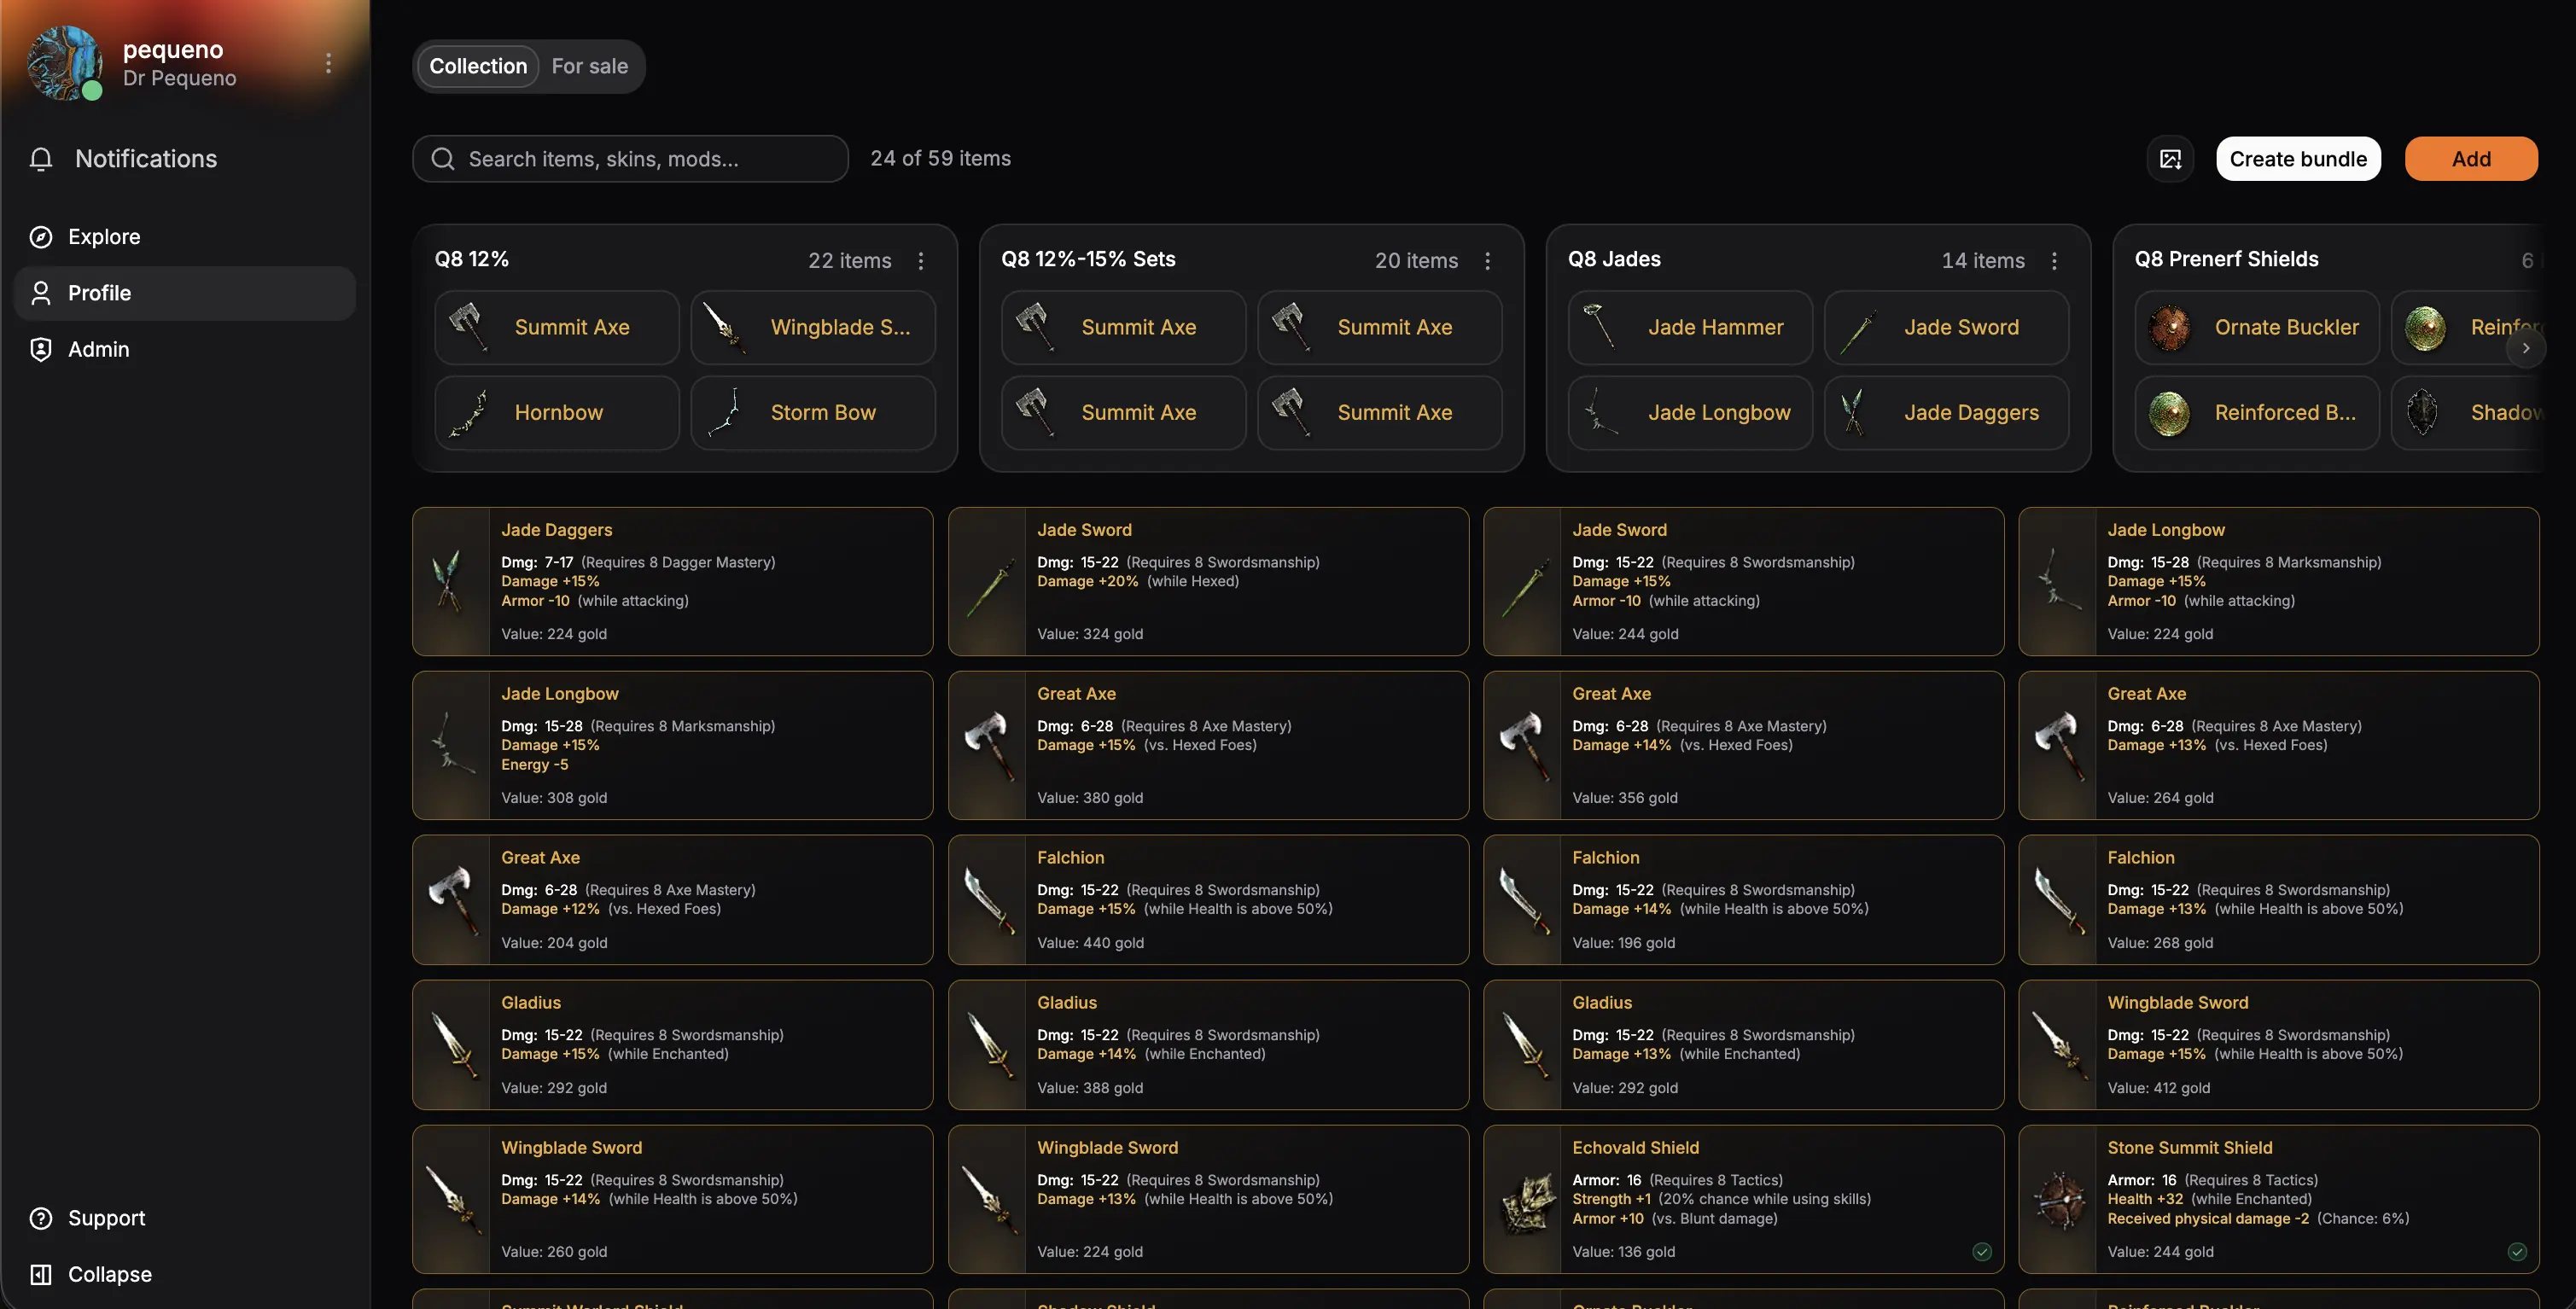This screenshot has width=2576, height=1309.
Task: Click the Collapse sidebar icon
Action: coord(41,1274)
